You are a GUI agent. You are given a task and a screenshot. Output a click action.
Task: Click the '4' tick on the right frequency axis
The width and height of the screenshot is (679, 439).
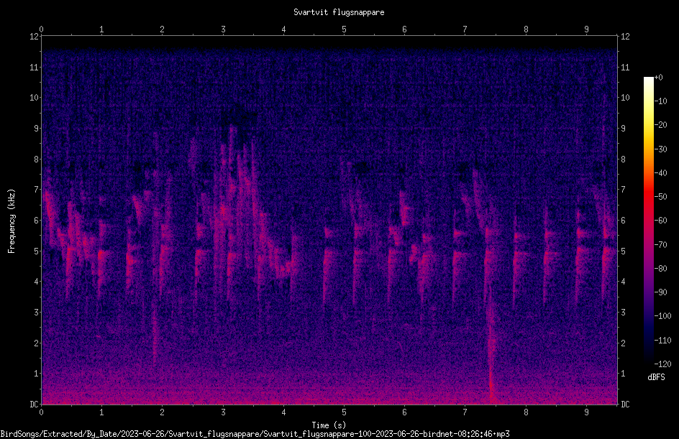623,282
